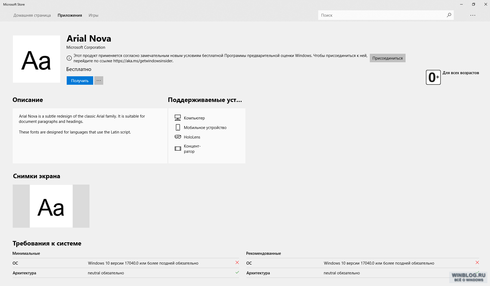Click red X next to minimum OS requirement
The width and height of the screenshot is (490, 286).
tap(237, 262)
